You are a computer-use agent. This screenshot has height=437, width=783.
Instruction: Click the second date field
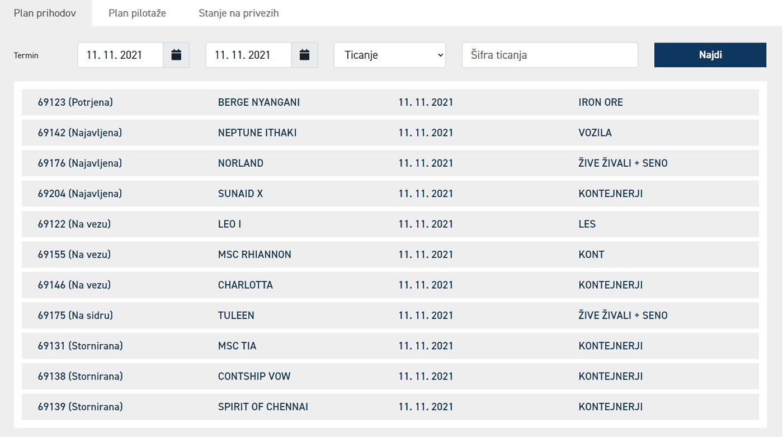(x=248, y=55)
